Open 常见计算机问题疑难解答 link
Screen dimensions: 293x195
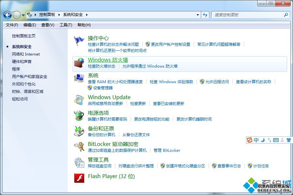tap(219, 45)
